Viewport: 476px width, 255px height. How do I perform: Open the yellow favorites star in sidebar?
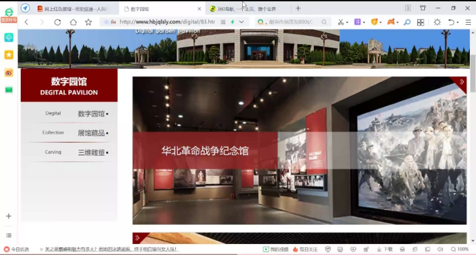tap(9, 55)
